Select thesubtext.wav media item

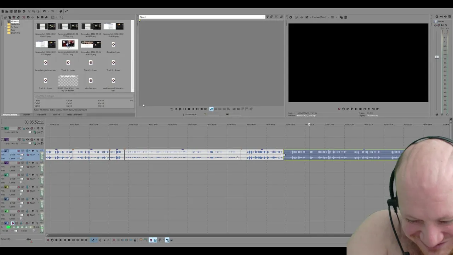pos(113,47)
